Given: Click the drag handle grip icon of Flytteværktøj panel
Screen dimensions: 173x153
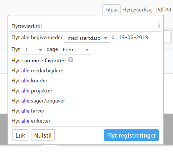Looking at the screenshot, I should point(159,25).
